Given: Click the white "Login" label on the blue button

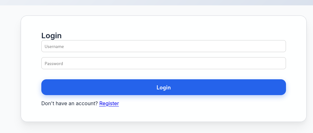Looking at the screenshot, I should 163,88.
